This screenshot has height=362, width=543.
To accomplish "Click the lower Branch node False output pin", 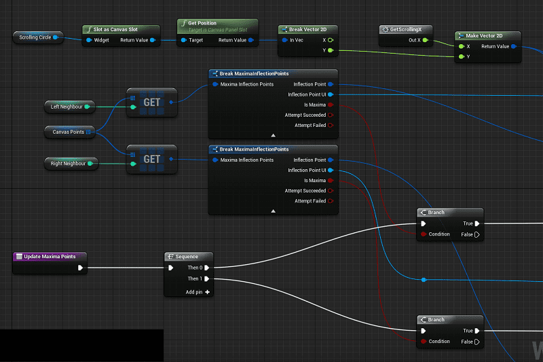I will click(x=477, y=342).
